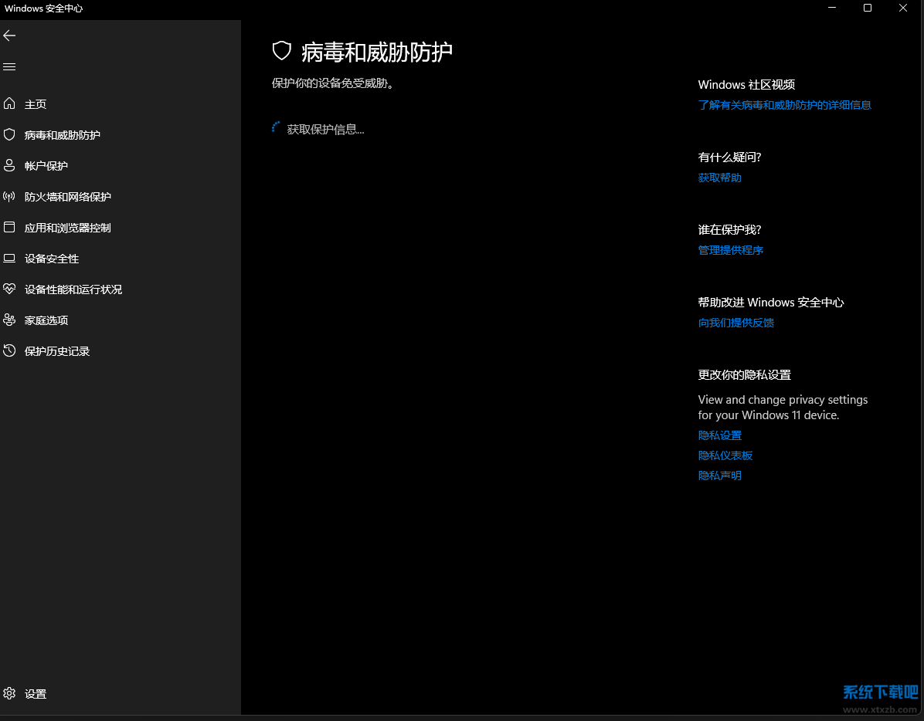The image size is (924, 721).
Task: Open the Home page with house icon
Action: (x=36, y=103)
